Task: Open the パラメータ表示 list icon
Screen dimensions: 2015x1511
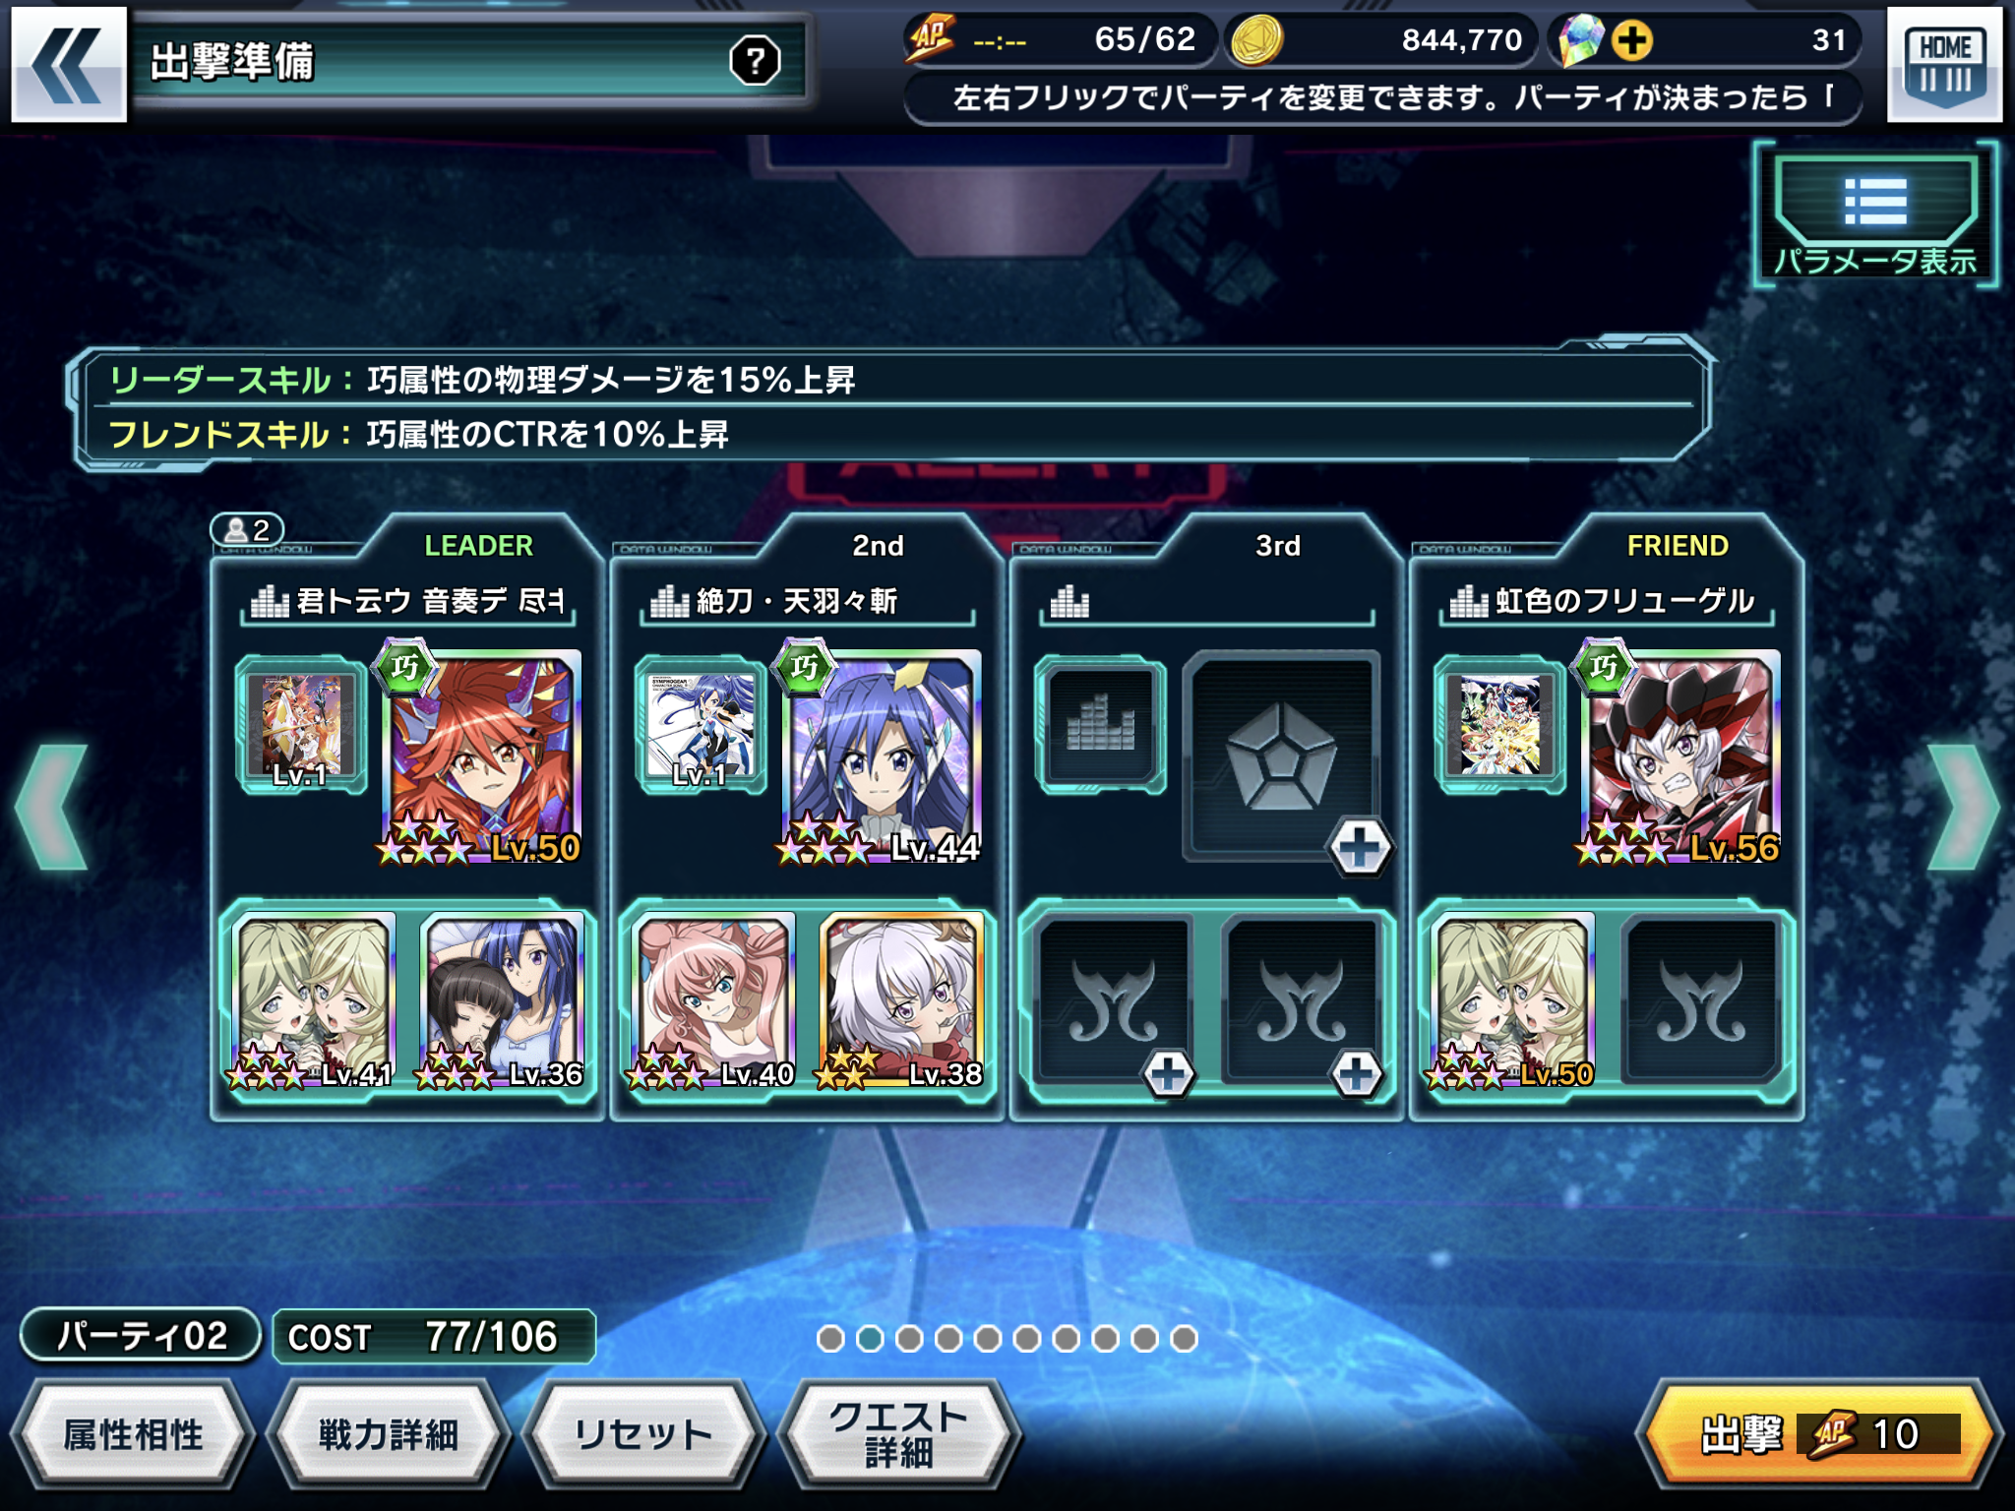Action: (x=1875, y=215)
